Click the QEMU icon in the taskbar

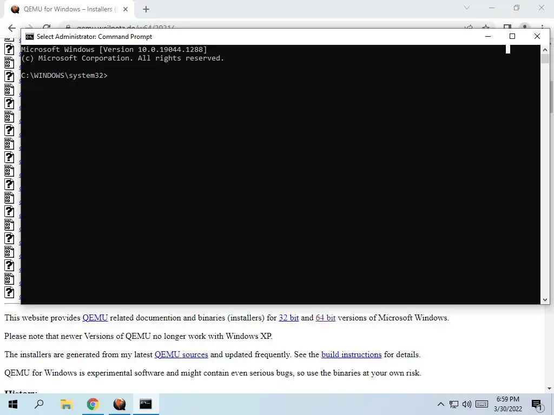tap(120, 404)
